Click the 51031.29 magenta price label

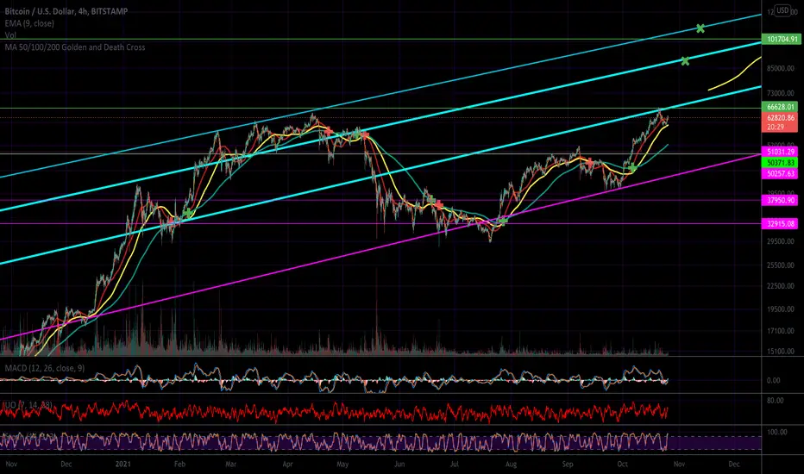pos(781,153)
